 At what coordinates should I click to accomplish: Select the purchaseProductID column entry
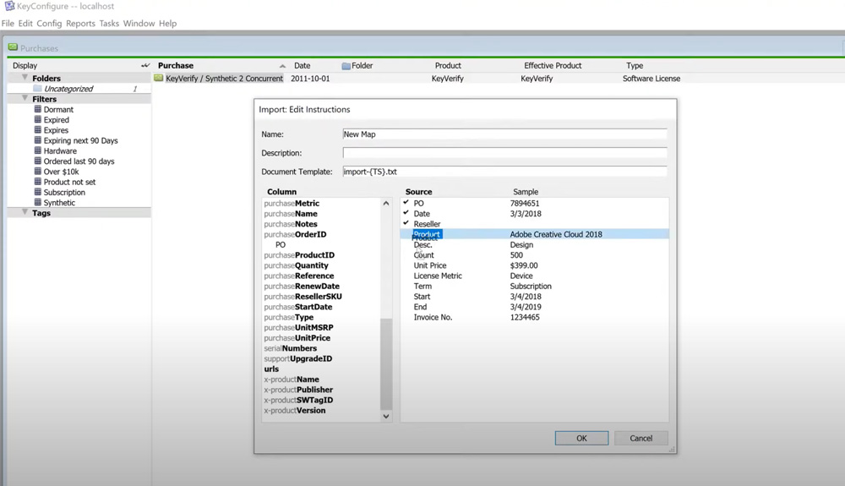[x=299, y=255]
